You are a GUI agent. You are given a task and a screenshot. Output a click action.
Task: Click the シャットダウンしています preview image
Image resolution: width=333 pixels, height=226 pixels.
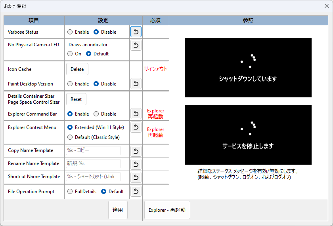coord(248,68)
